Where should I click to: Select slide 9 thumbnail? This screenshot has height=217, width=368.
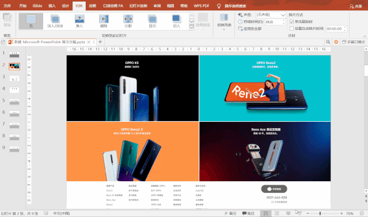pos(14,149)
